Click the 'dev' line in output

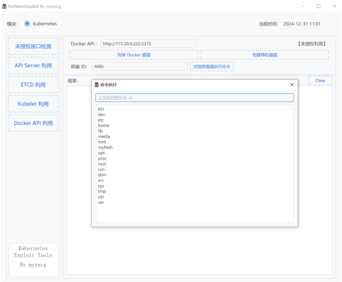101,114
